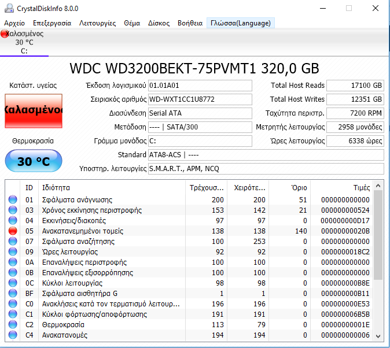The image size is (390, 348).
Task: Click the Τρέχουσ... column header
Action: click(206, 188)
